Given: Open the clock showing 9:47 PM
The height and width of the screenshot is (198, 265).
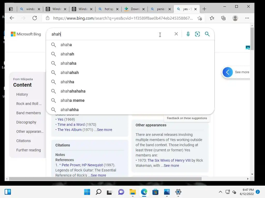Looking at the screenshot, I should click(x=247, y=192).
